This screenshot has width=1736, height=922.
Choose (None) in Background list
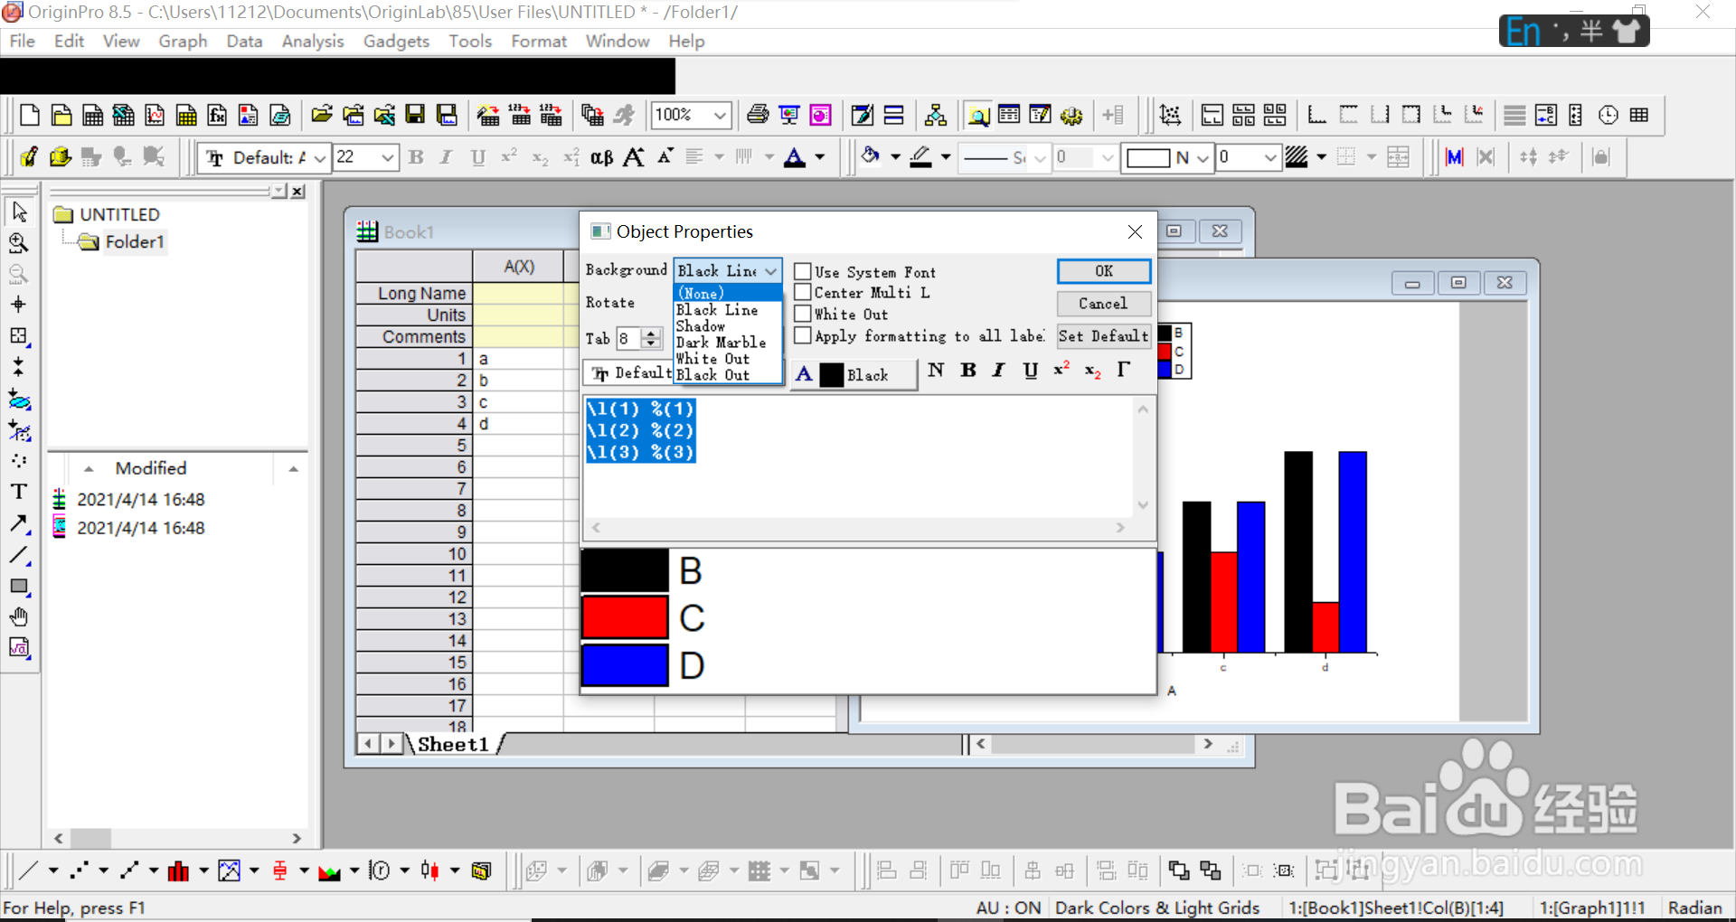coord(728,293)
